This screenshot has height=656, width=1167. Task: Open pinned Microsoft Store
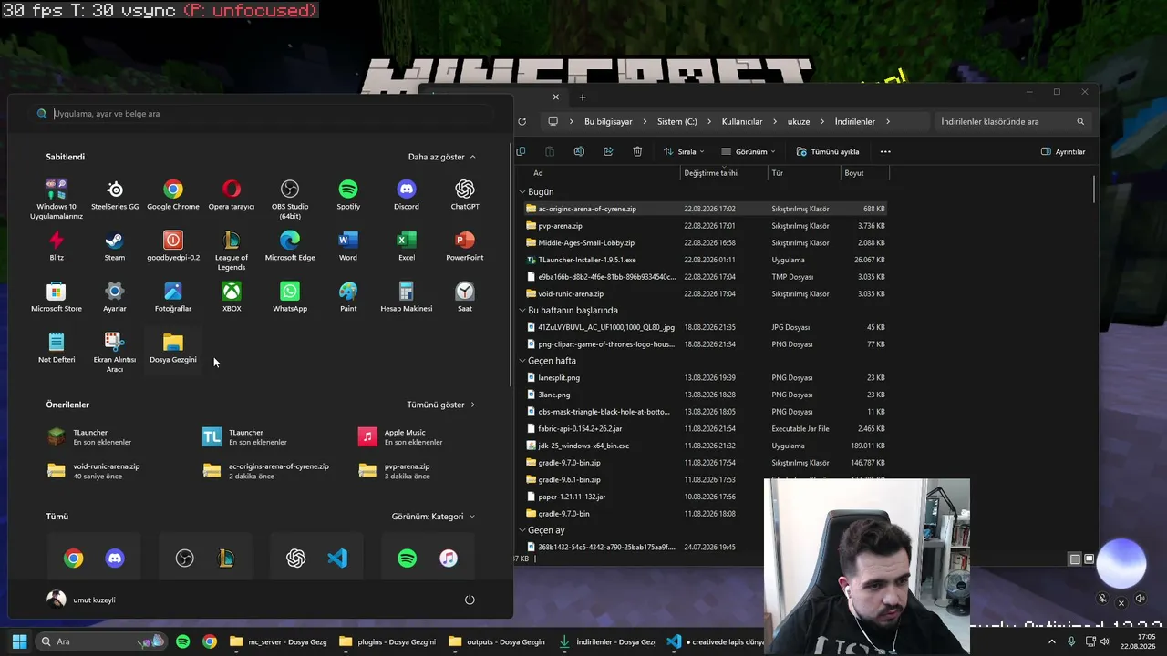[x=57, y=297]
